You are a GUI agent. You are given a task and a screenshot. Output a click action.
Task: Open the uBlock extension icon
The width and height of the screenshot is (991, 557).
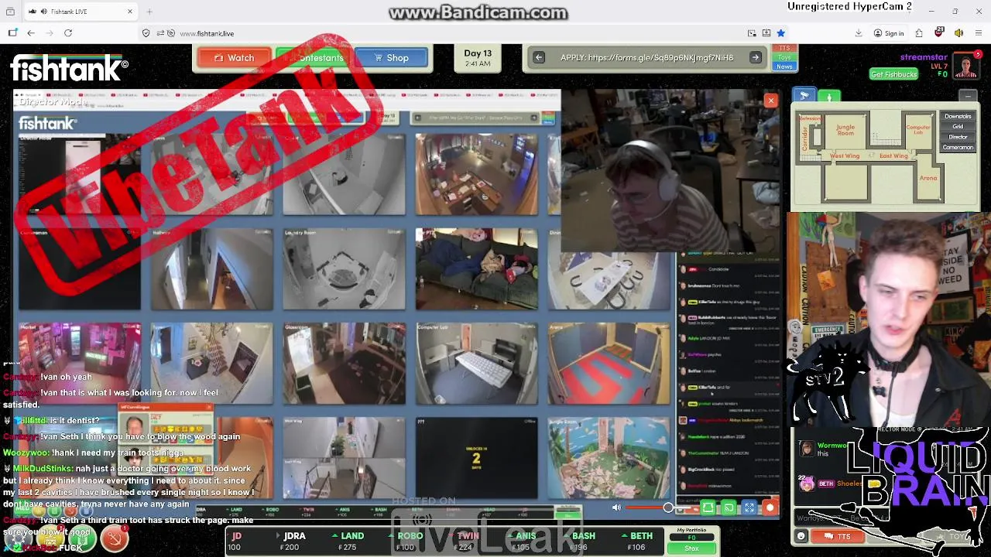coord(939,32)
